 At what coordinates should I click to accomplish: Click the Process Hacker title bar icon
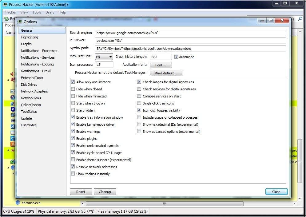(5, 4)
